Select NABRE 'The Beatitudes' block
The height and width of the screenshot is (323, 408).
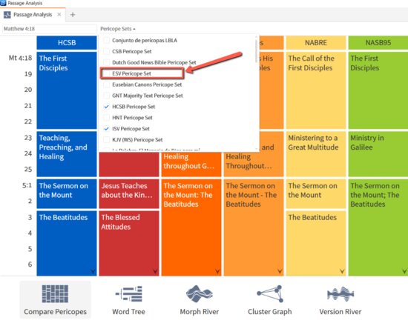point(316,243)
